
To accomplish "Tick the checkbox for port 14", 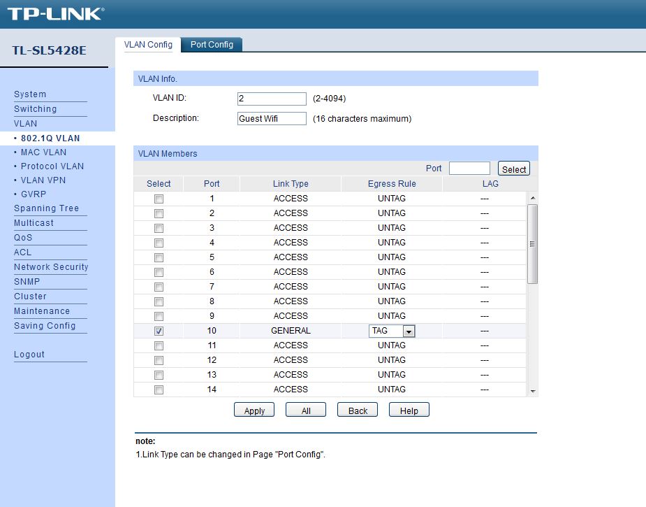I will [x=159, y=390].
